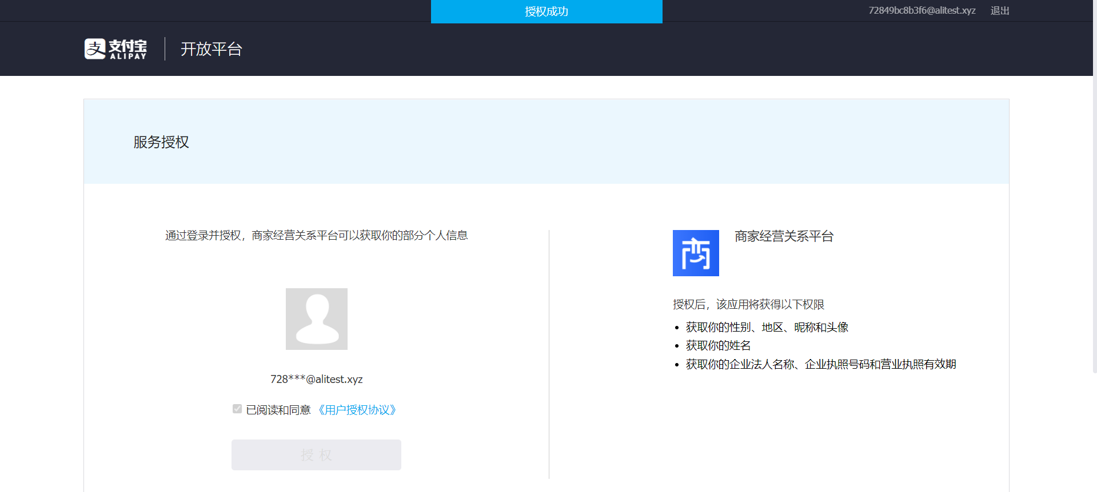Click the Alipay logo in header
This screenshot has width=1097, height=492.
click(x=115, y=49)
